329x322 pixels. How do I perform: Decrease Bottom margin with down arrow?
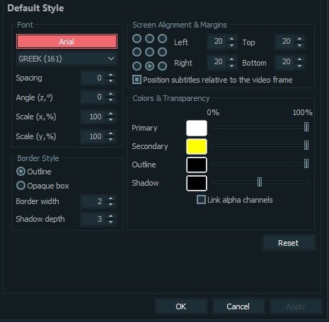(x=300, y=66)
